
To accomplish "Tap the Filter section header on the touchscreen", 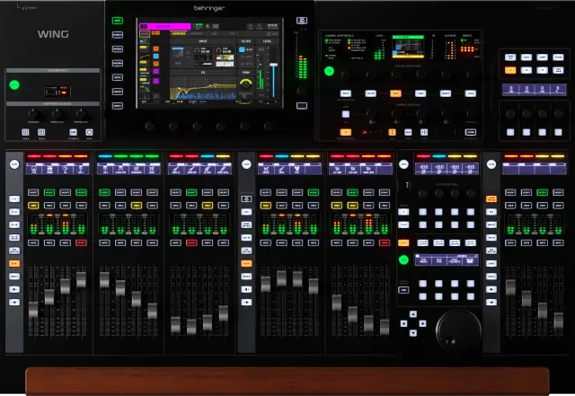I will point(246,41).
